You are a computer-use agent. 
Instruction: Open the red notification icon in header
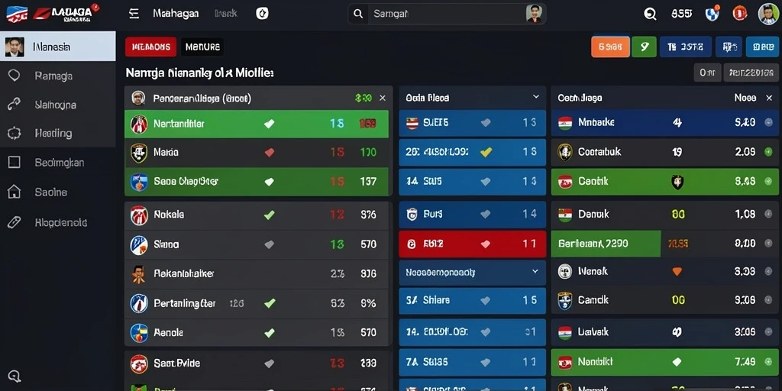(739, 14)
